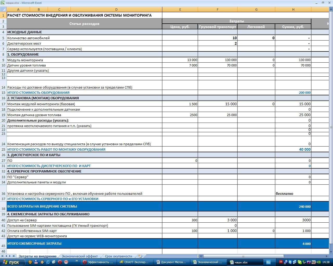Click the 'Легковой' column heading cell
This screenshot has height=266, width=333.
coord(256,26)
